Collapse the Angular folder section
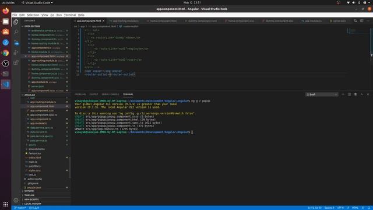 [x=30, y=94]
